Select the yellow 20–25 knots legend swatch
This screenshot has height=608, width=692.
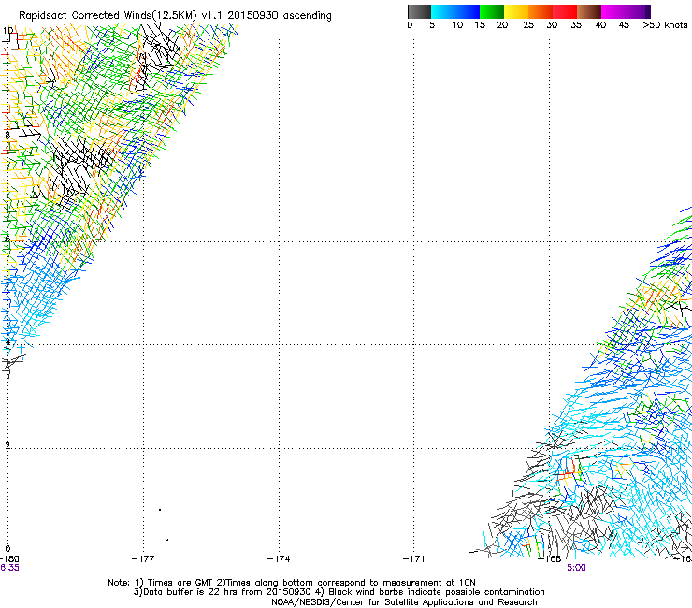click(516, 11)
